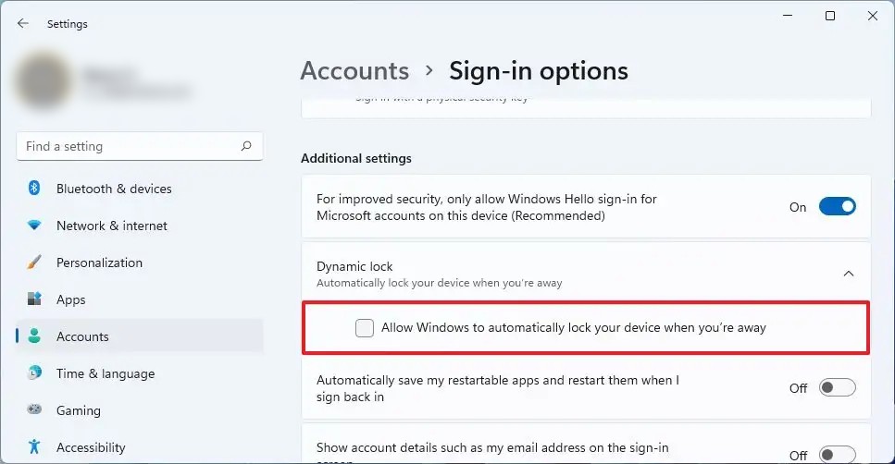Screen dimensions: 895x464
Task: Click the blurred profile avatar
Action: tap(44, 81)
